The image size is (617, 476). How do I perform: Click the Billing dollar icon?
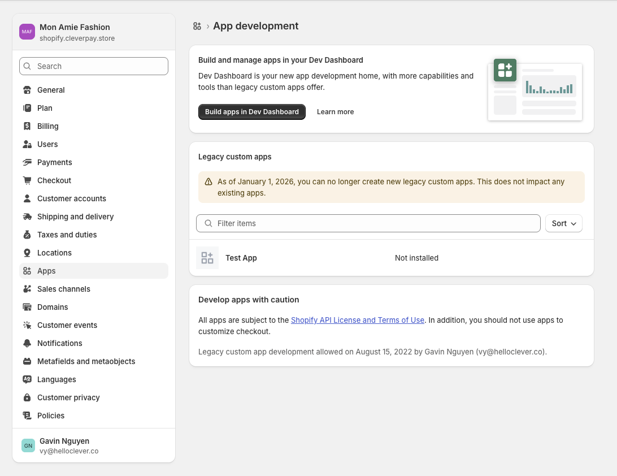[x=27, y=126]
